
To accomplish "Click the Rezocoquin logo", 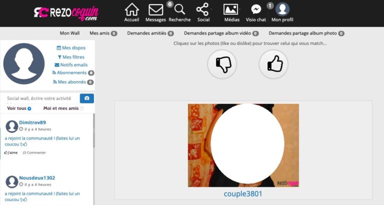I will 66,13.
